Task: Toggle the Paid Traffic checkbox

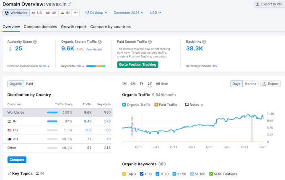Action: (x=156, y=104)
